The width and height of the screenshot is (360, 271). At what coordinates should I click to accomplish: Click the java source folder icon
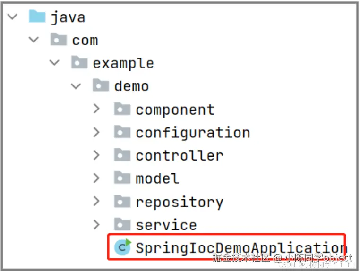click(x=37, y=17)
